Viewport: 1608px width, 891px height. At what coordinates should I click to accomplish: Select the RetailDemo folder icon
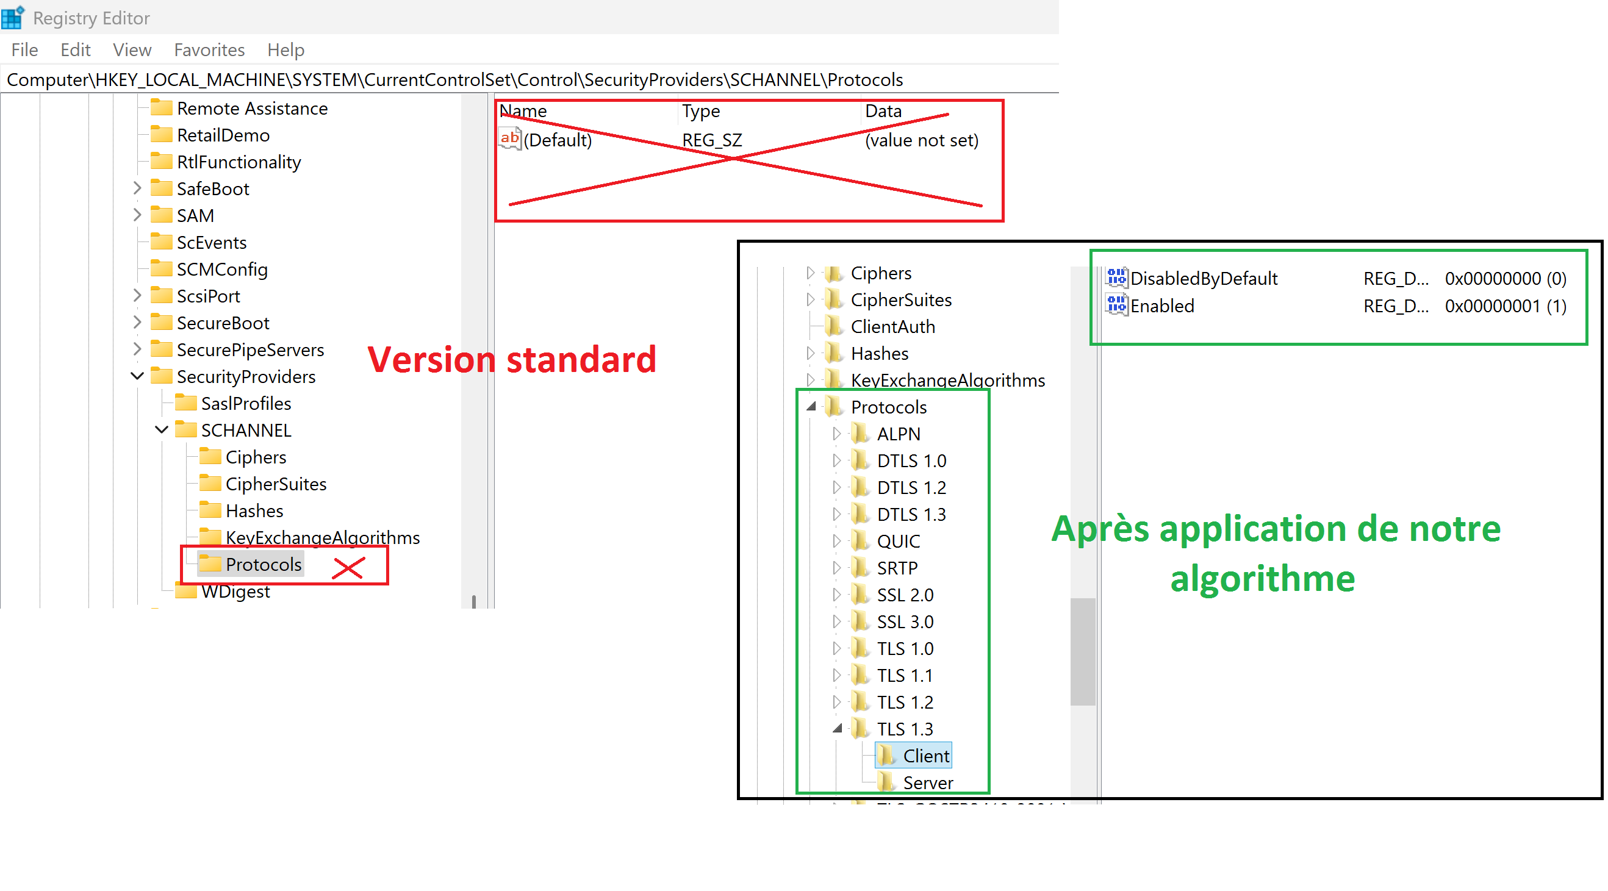click(162, 135)
